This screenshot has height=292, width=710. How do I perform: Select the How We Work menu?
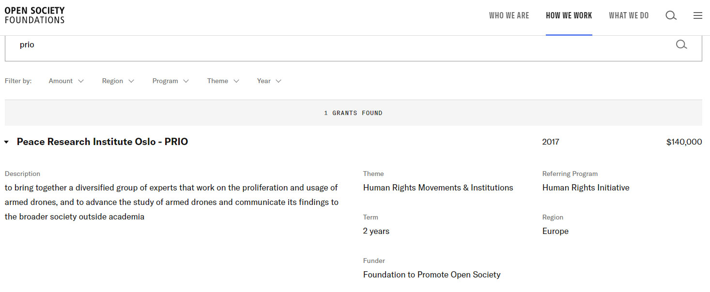(x=569, y=15)
